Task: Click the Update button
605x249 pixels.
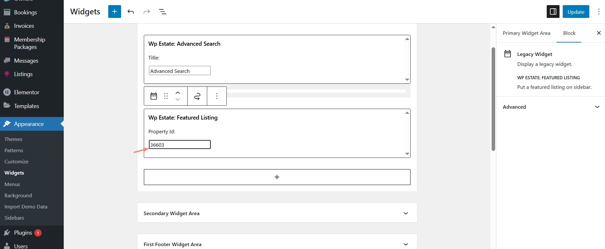Action: tap(576, 12)
